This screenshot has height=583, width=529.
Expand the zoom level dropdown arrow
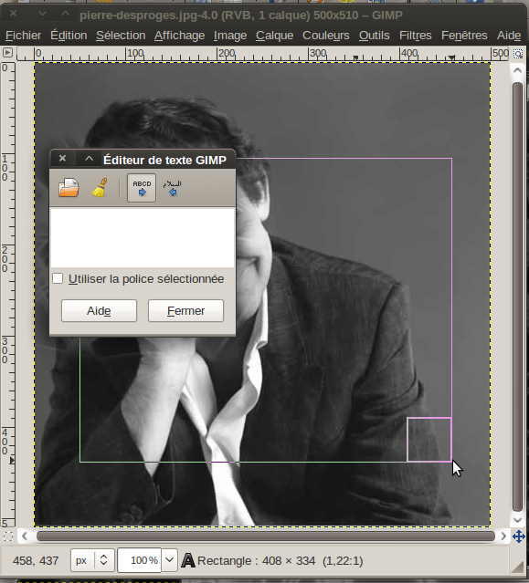169,560
